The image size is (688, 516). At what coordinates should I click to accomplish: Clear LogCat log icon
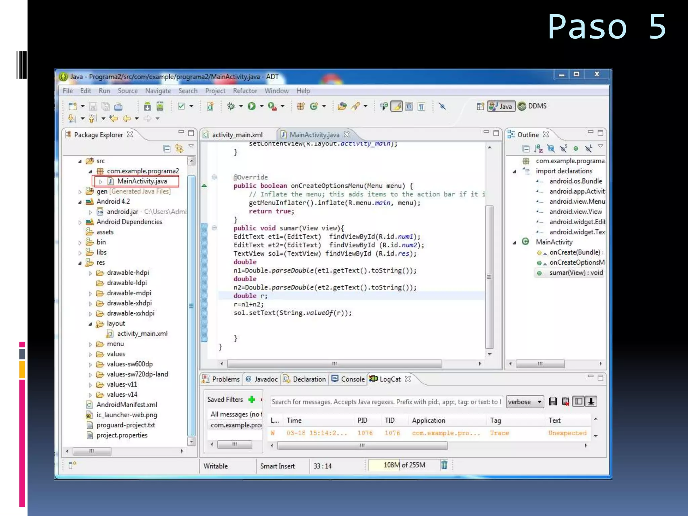click(565, 401)
